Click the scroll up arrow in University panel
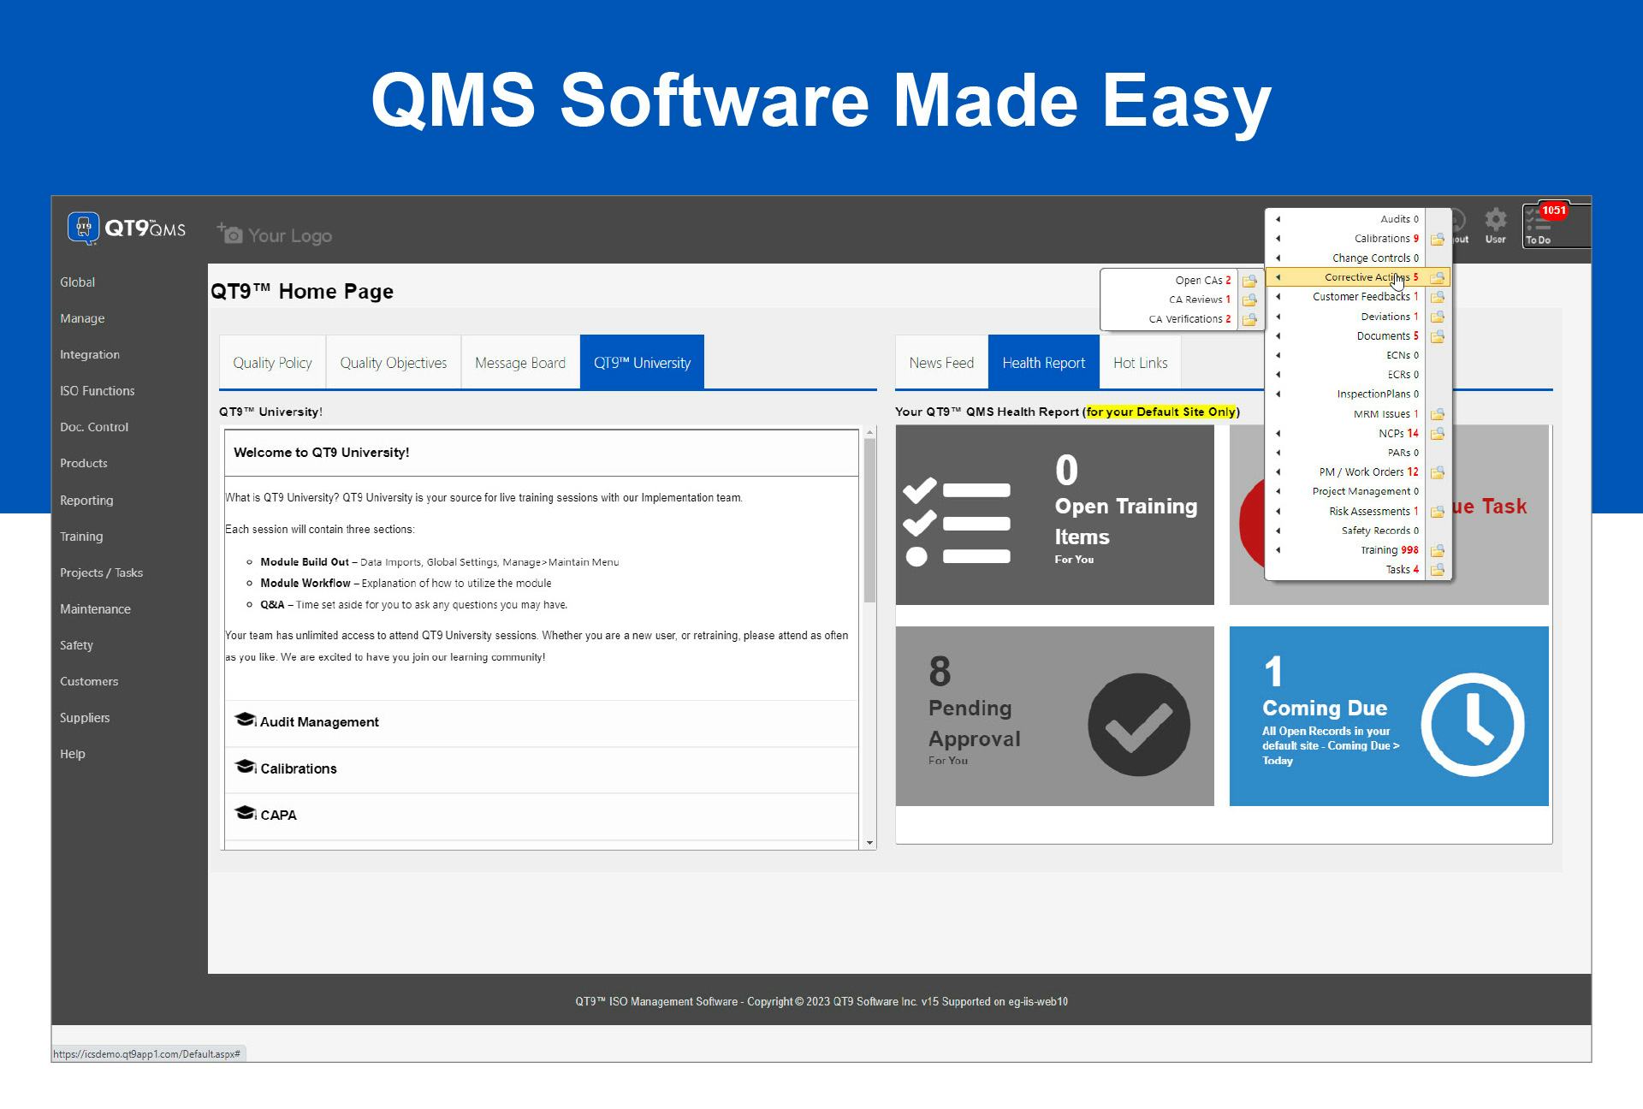 point(869,432)
